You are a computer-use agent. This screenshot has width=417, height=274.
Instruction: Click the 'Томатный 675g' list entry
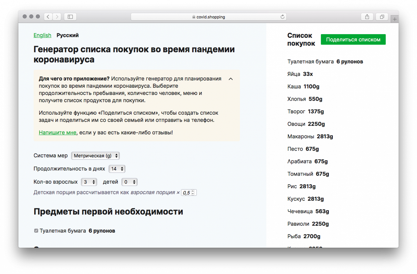(x=308, y=174)
